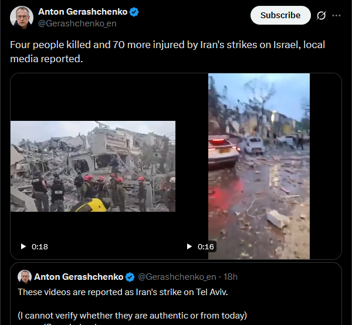Play the 0:16 street debris video
Viewport: 352px width, 325px height.
coord(189,246)
